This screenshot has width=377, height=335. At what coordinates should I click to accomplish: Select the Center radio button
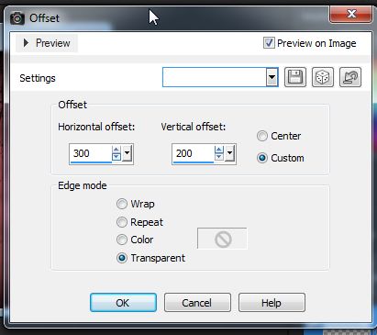coord(262,136)
